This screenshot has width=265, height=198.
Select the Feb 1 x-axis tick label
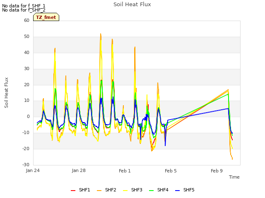click(125, 171)
